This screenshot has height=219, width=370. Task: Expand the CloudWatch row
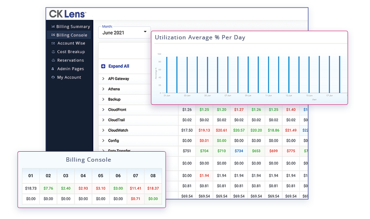coord(103,130)
